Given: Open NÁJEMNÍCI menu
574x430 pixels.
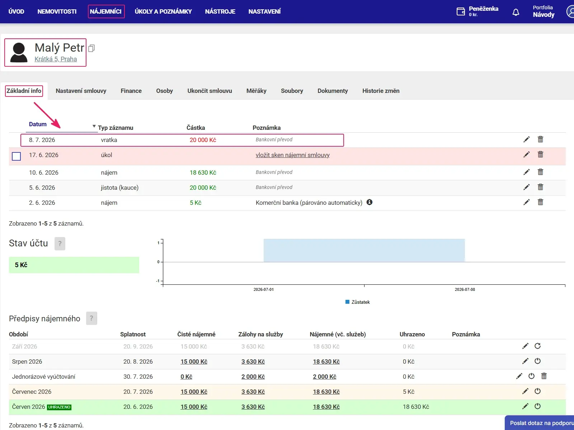Looking at the screenshot, I should pyautogui.click(x=106, y=11).
